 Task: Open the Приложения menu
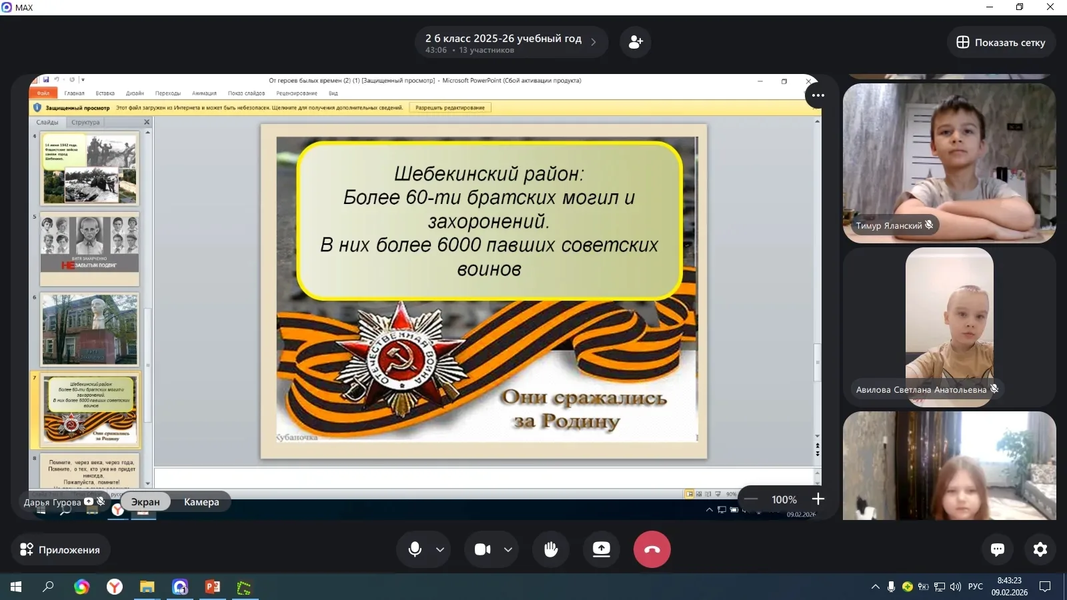coord(61,549)
